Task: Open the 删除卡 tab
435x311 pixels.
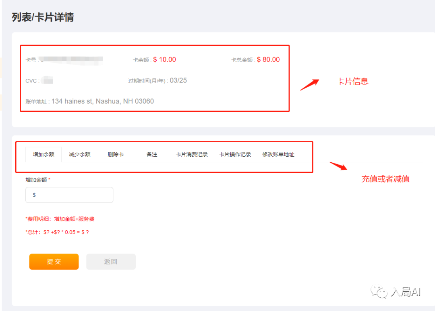Action: pyautogui.click(x=116, y=154)
